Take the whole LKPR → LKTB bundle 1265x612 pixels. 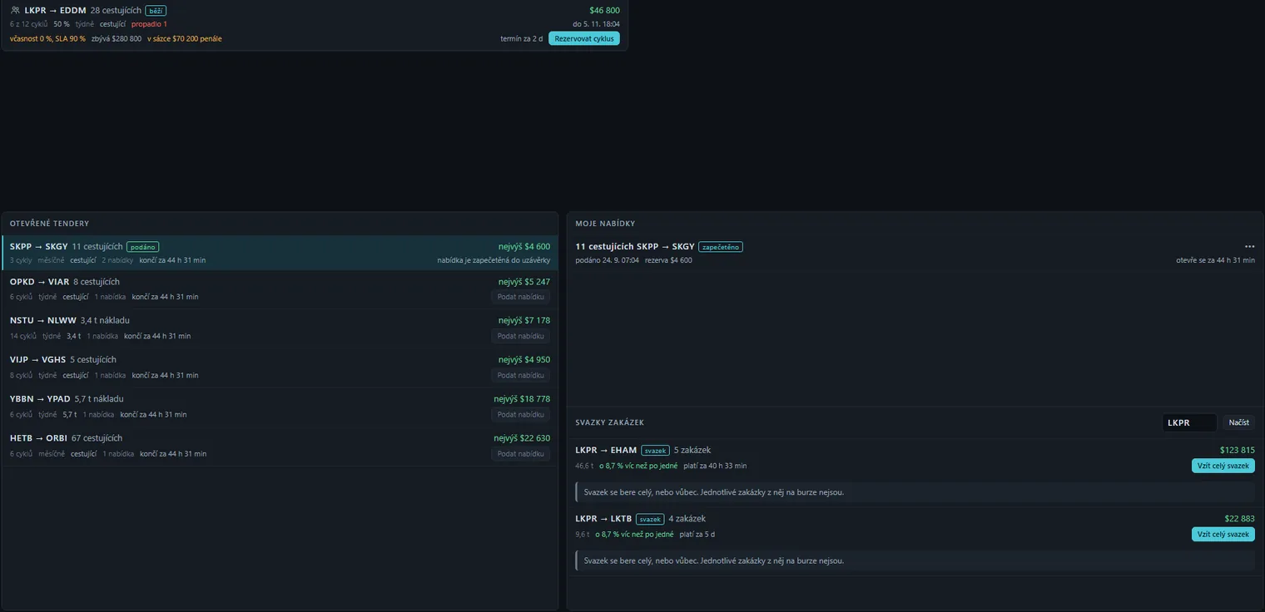click(x=1223, y=534)
